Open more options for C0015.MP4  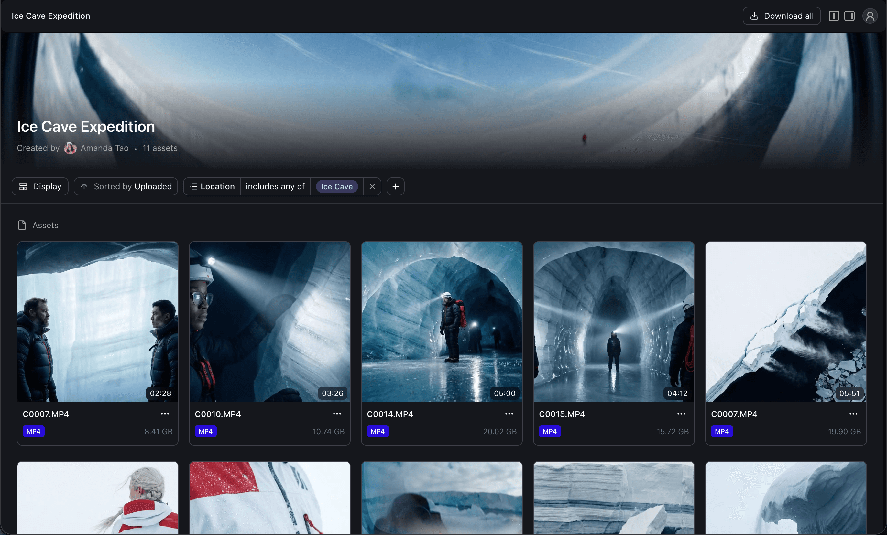coord(681,414)
